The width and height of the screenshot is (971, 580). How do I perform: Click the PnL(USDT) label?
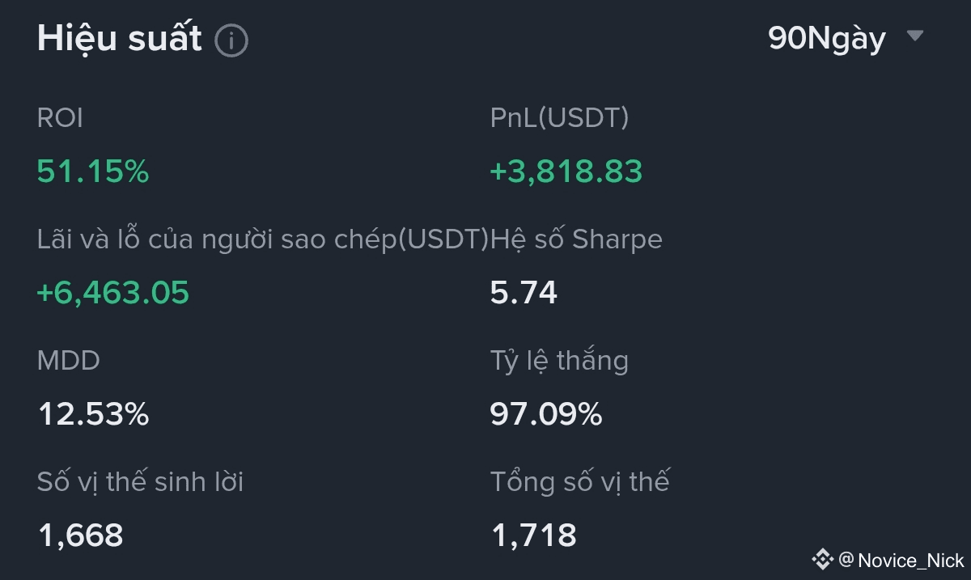point(559,118)
